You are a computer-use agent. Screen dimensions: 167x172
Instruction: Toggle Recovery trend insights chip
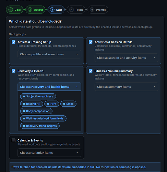(x=40, y=126)
